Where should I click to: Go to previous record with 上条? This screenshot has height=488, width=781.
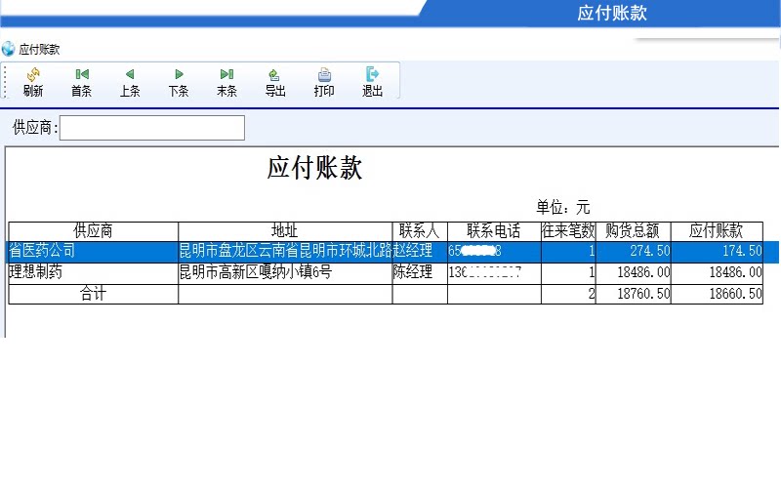click(x=130, y=82)
